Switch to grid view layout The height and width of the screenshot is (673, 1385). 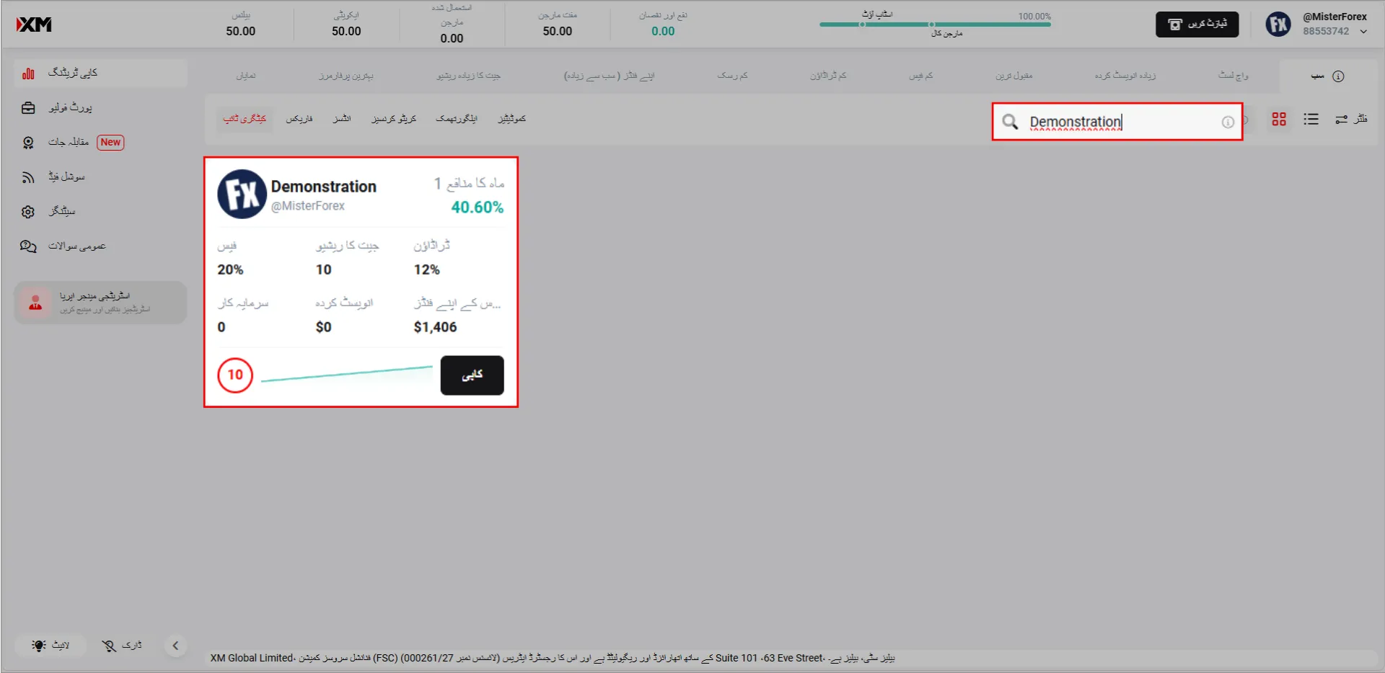[1279, 120]
